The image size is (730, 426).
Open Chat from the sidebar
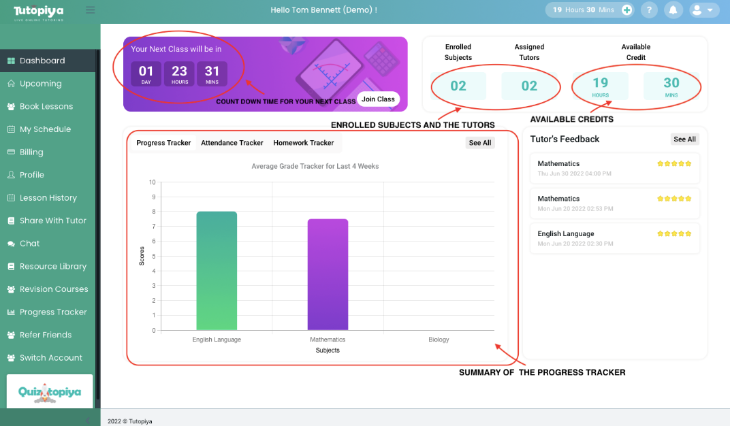(29, 244)
